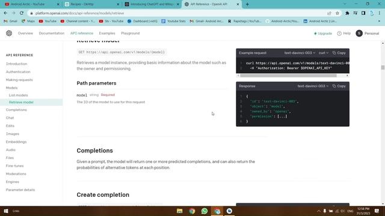Viewport: 385px width, 216px height.
Task: Open the notification center icon
Action: coord(377,211)
